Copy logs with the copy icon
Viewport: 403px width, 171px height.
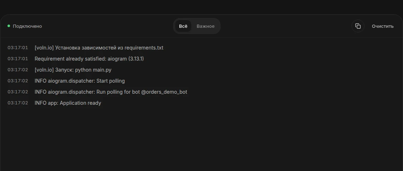(x=358, y=26)
